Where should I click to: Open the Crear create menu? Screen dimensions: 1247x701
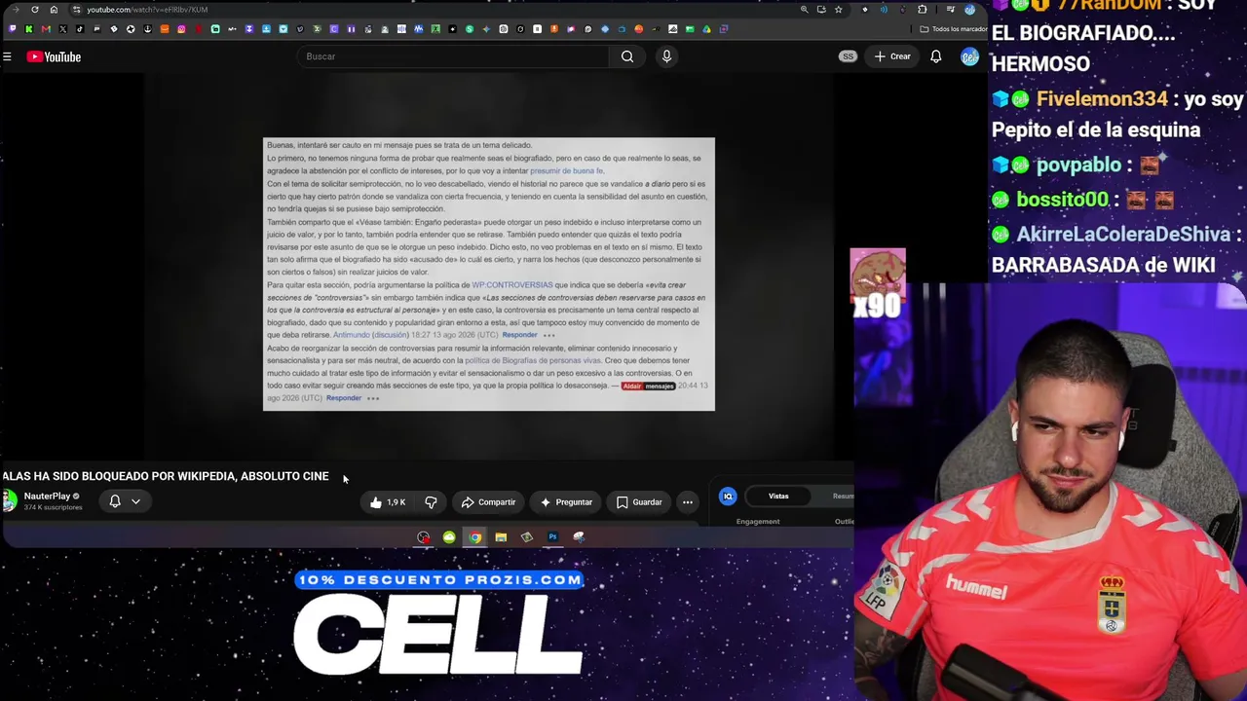point(892,56)
